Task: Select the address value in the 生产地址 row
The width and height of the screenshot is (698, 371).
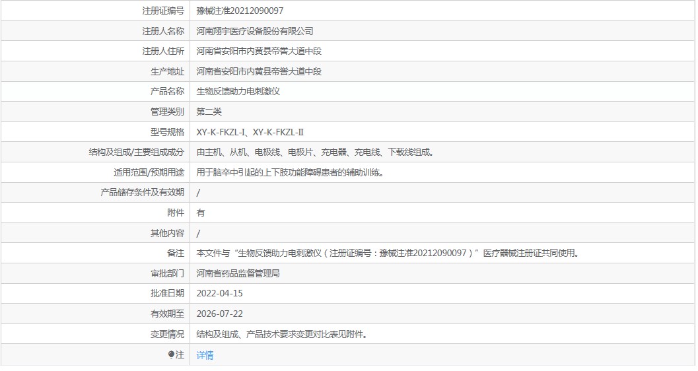Action: pos(259,71)
